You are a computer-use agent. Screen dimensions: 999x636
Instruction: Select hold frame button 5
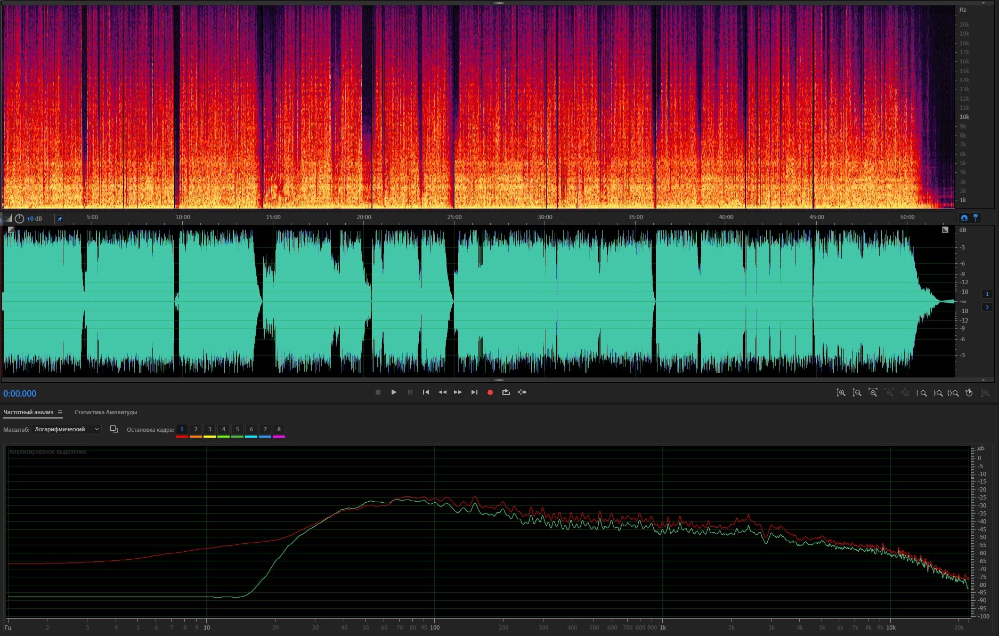click(x=237, y=430)
